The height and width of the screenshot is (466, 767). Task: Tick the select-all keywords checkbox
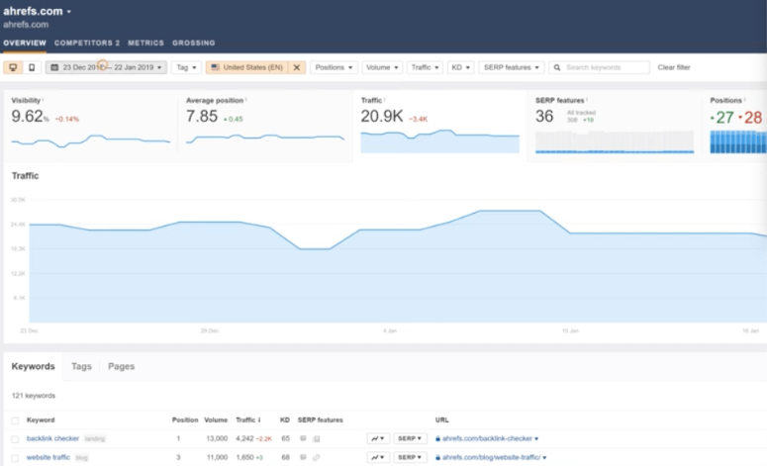point(15,420)
